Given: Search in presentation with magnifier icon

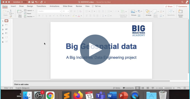Looking at the screenshot, I should (182, 2).
